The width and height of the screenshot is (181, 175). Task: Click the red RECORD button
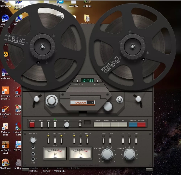[x=142, y=125]
